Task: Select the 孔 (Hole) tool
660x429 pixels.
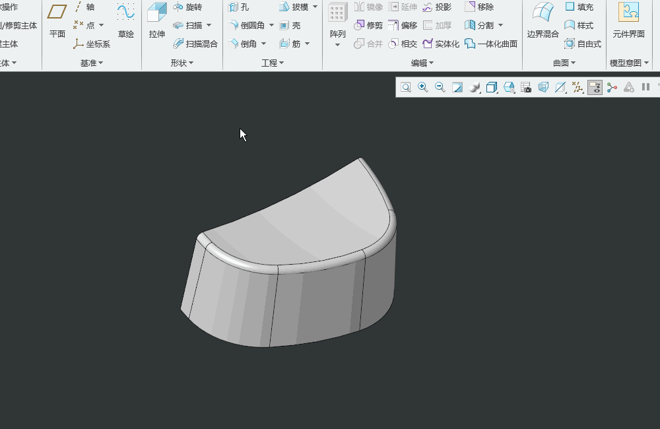Action: click(239, 7)
